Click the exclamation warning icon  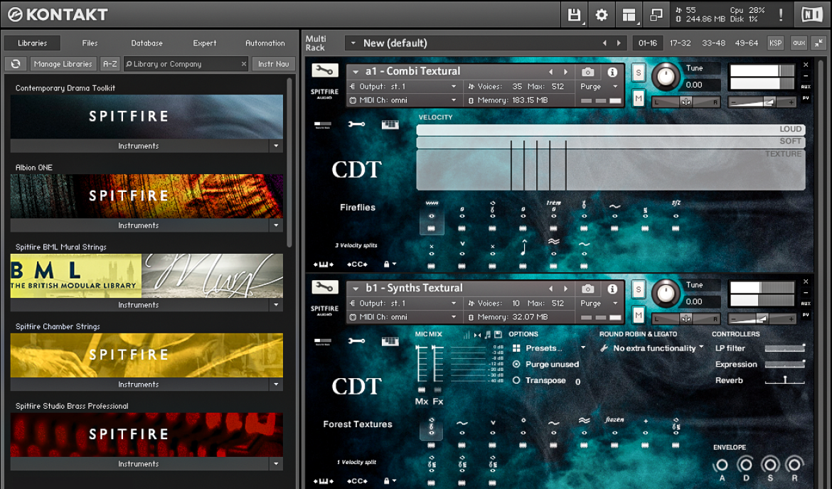pos(781,15)
